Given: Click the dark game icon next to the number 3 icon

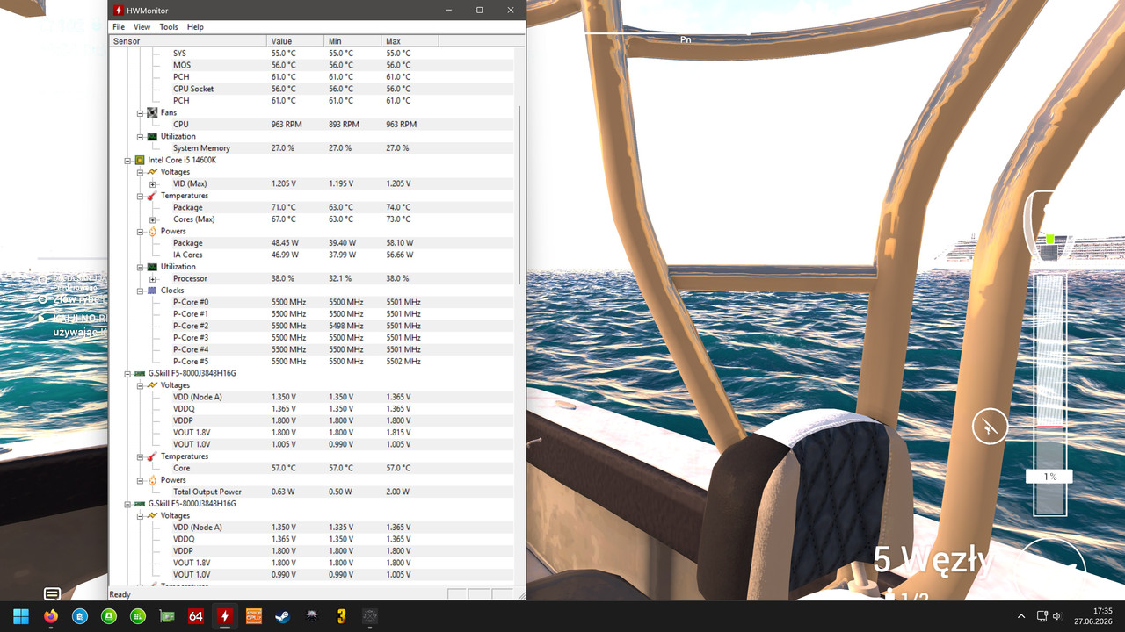Looking at the screenshot, I should [369, 616].
